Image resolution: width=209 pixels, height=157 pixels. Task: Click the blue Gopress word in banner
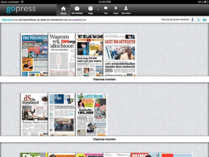pyautogui.click(x=7, y=20)
